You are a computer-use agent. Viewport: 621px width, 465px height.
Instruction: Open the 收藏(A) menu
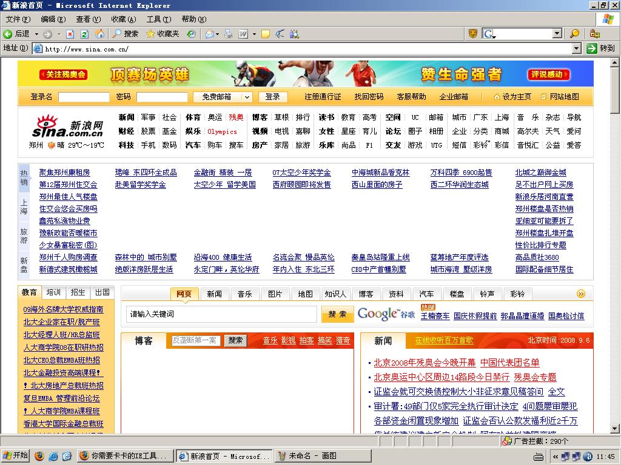124,19
